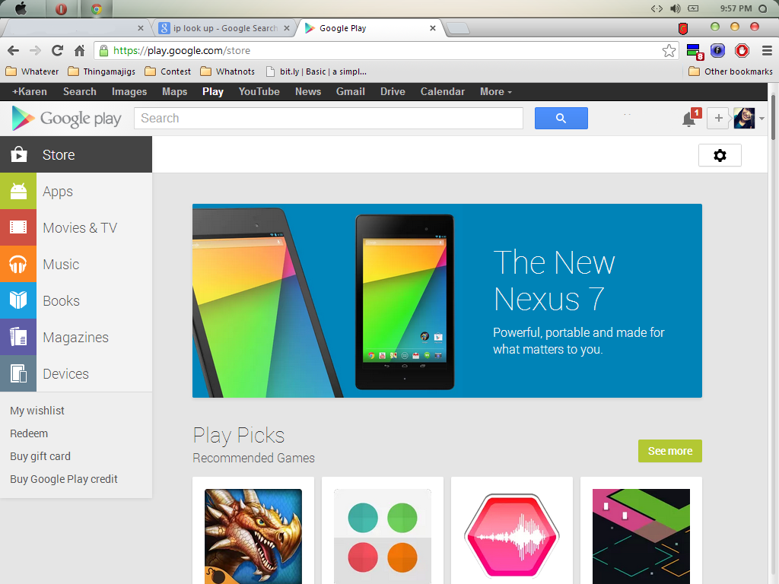Click Gmail in Google bar

point(350,91)
